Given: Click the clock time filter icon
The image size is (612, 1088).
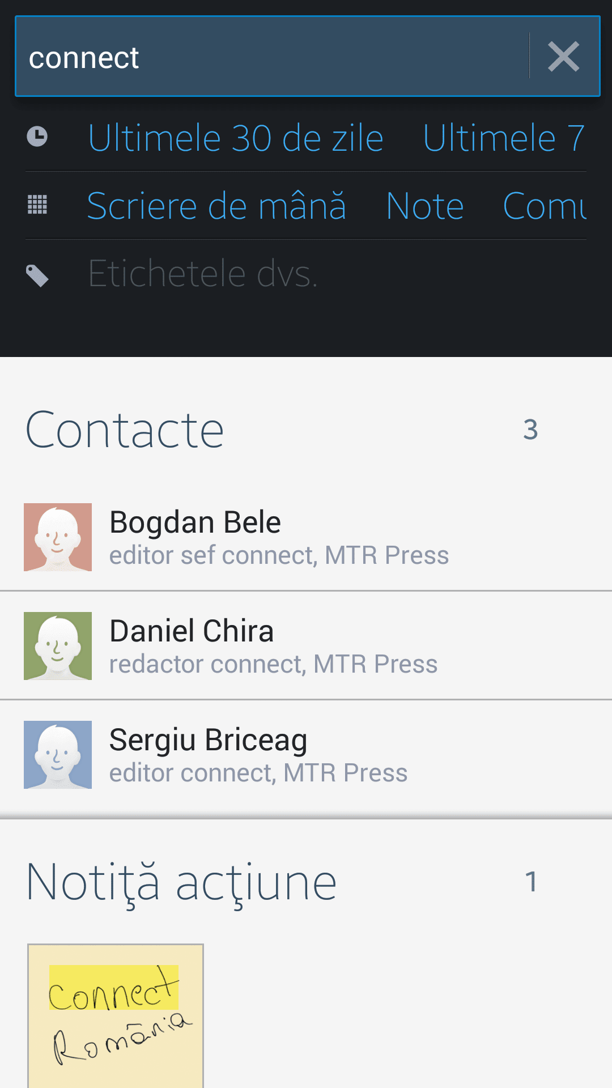Looking at the screenshot, I should click(x=37, y=137).
